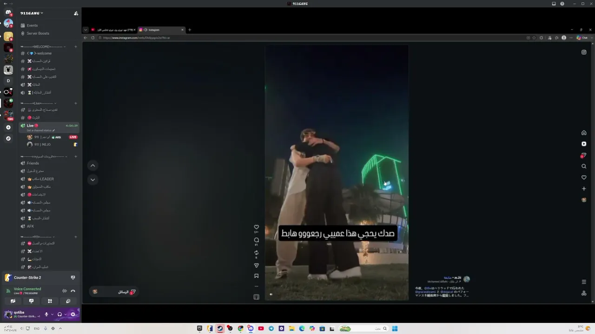Add a server with the plus icon
The image size is (595, 334).
[x=8, y=127]
